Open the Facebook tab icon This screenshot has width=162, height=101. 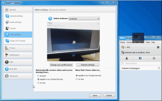pos(140,58)
